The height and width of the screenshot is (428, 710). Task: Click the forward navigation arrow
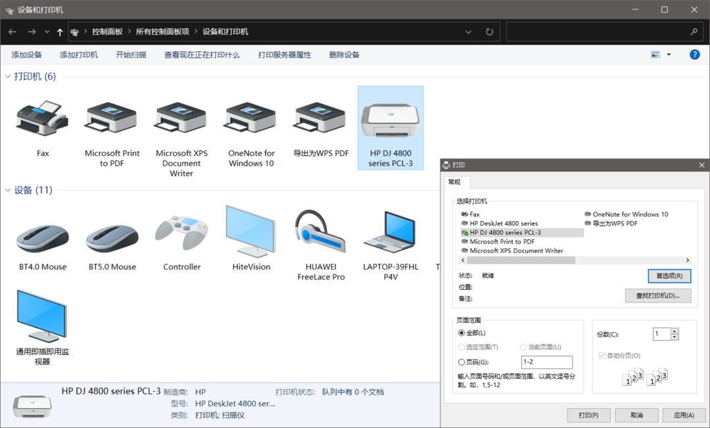[x=32, y=32]
